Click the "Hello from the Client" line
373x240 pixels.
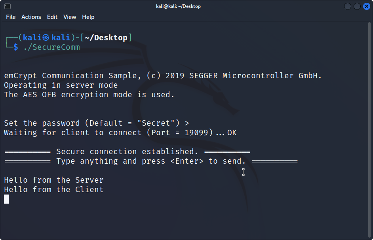54,190
